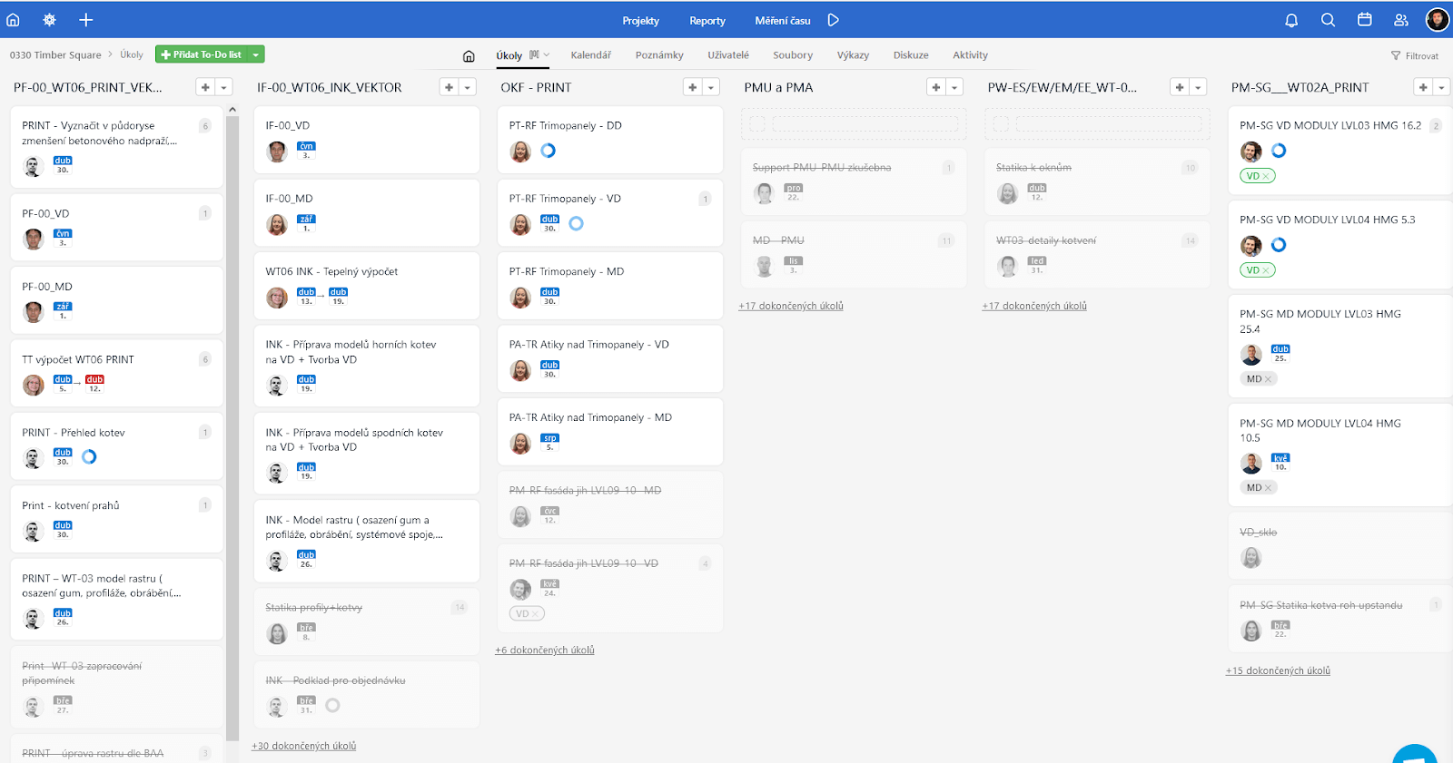Add a task to IF-00_WT06_INK_VEKTOR list

tap(449, 87)
